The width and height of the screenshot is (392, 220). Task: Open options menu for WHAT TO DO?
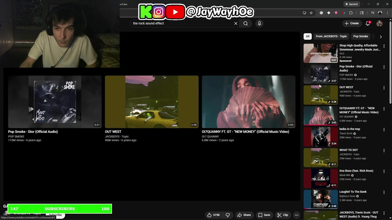tap(384, 151)
